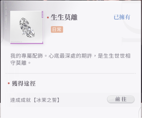Click the purple EVOL corner tag
This screenshot has width=142, height=118.
coord(43,14)
